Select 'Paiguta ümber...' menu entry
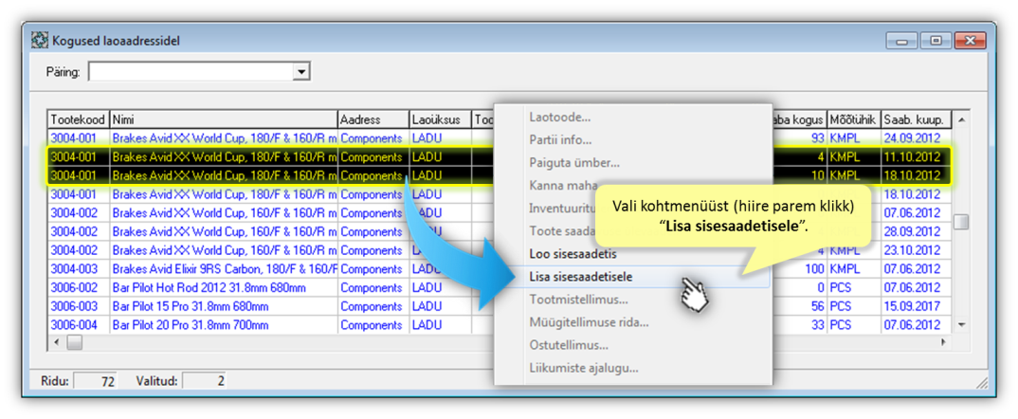The height and width of the screenshot is (419, 1018). (574, 163)
